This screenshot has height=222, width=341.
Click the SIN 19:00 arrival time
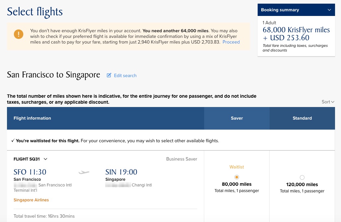pyautogui.click(x=121, y=172)
